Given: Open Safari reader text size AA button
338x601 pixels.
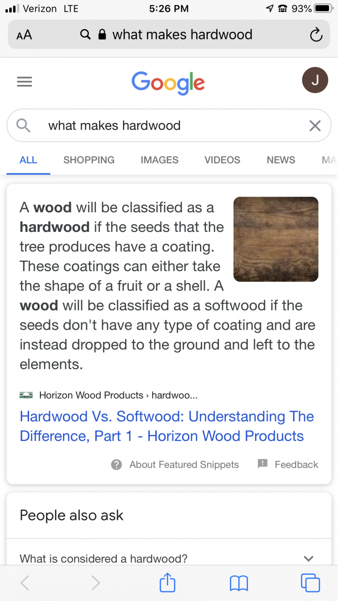Looking at the screenshot, I should click(24, 35).
